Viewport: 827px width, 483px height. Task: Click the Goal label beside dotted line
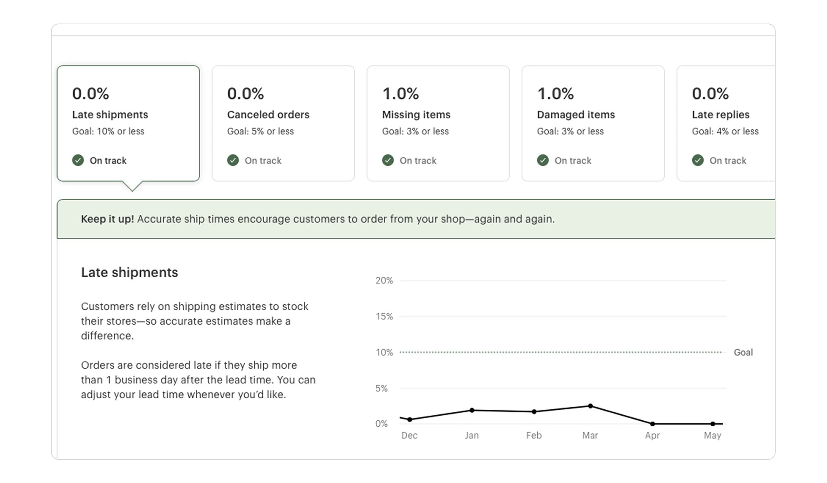[x=743, y=352]
